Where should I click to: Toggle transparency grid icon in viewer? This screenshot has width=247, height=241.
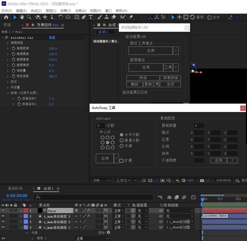(150, 181)
